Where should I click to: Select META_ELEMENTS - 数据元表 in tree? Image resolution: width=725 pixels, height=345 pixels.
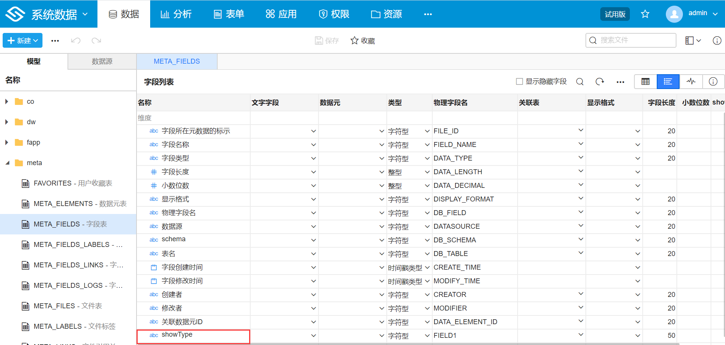80,204
